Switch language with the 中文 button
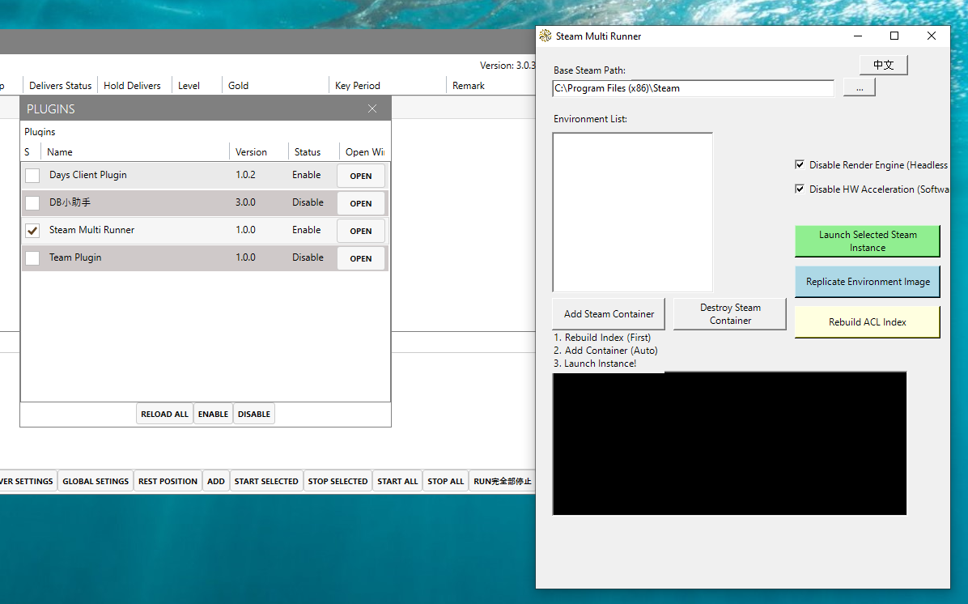 coord(883,65)
